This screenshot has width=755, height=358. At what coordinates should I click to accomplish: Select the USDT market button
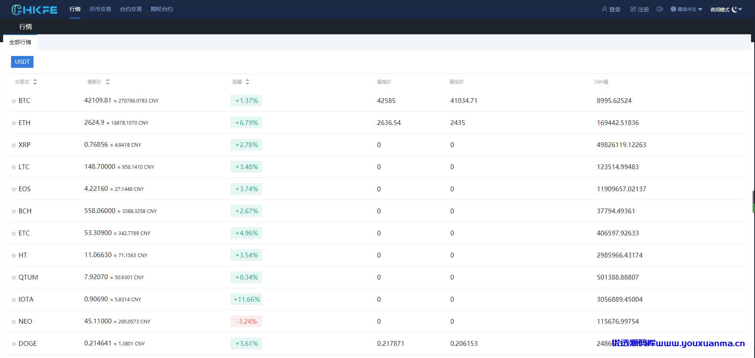[22, 62]
